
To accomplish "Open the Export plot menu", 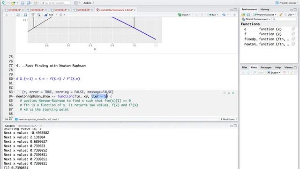I will click(x=274, y=73).
